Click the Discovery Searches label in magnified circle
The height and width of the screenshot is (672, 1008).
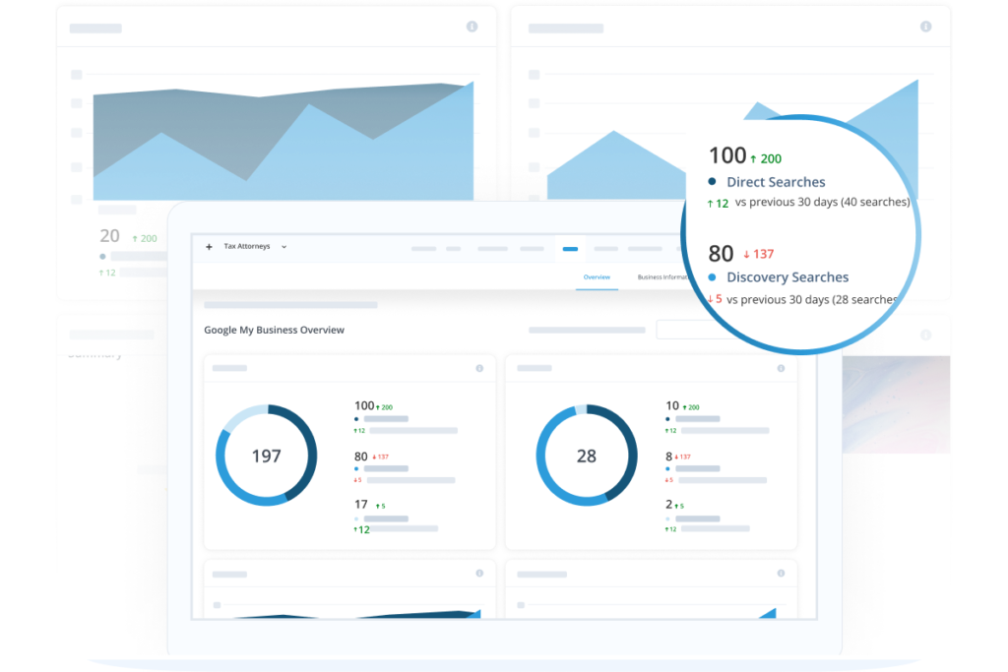point(787,277)
